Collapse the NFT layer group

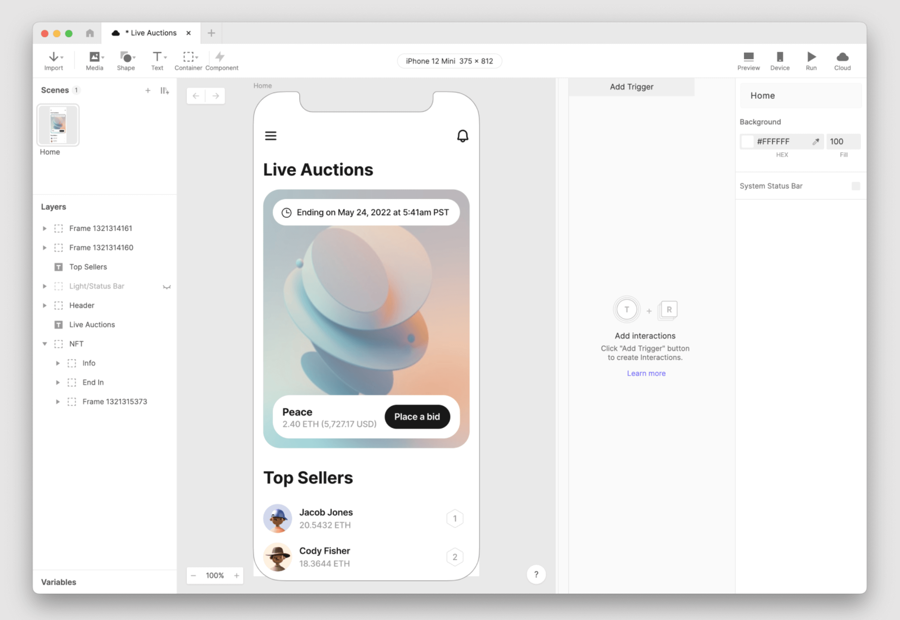45,344
